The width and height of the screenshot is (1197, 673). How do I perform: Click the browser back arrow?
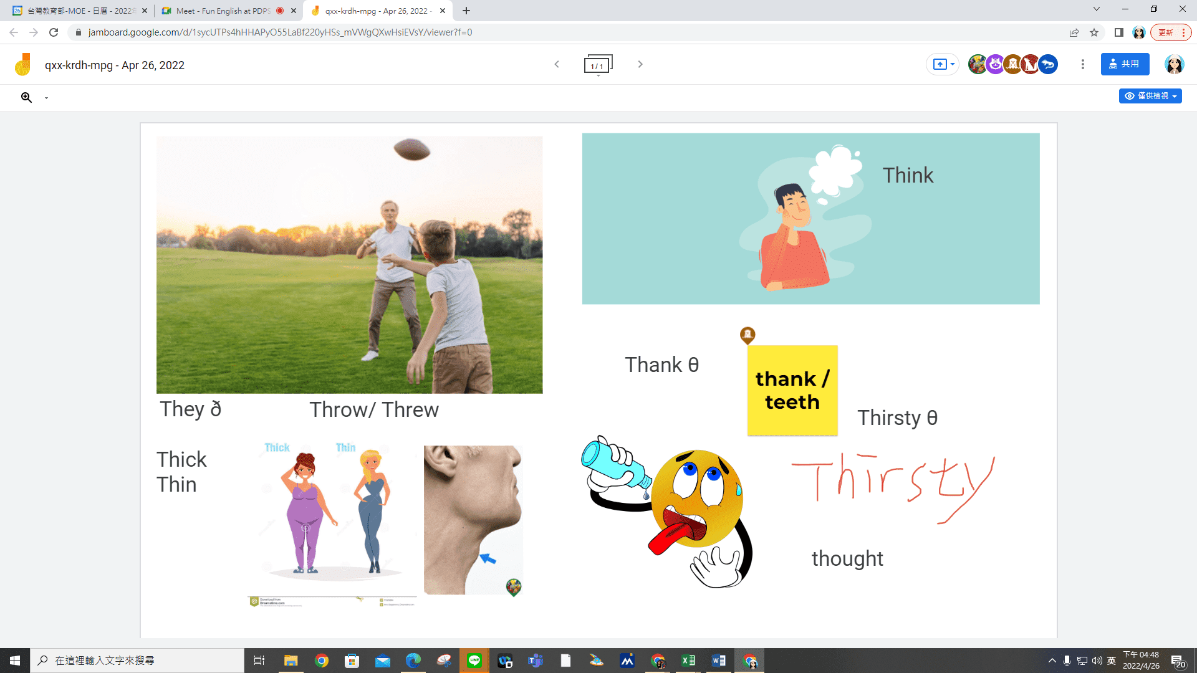pos(14,32)
